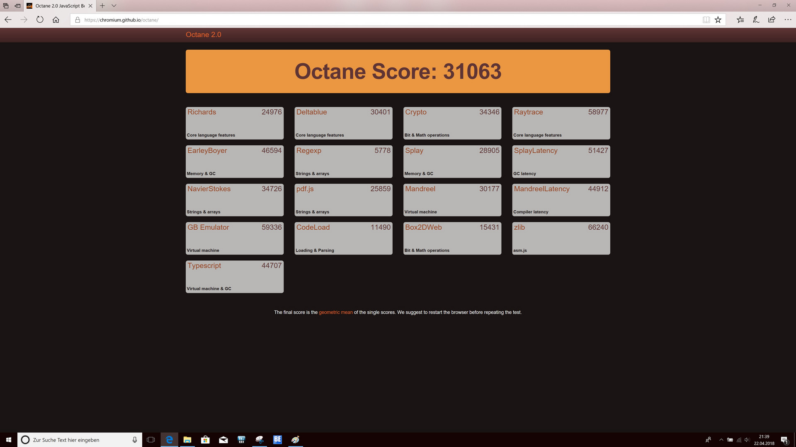Click the NavierStokes label
The width and height of the screenshot is (796, 447).
tap(209, 189)
